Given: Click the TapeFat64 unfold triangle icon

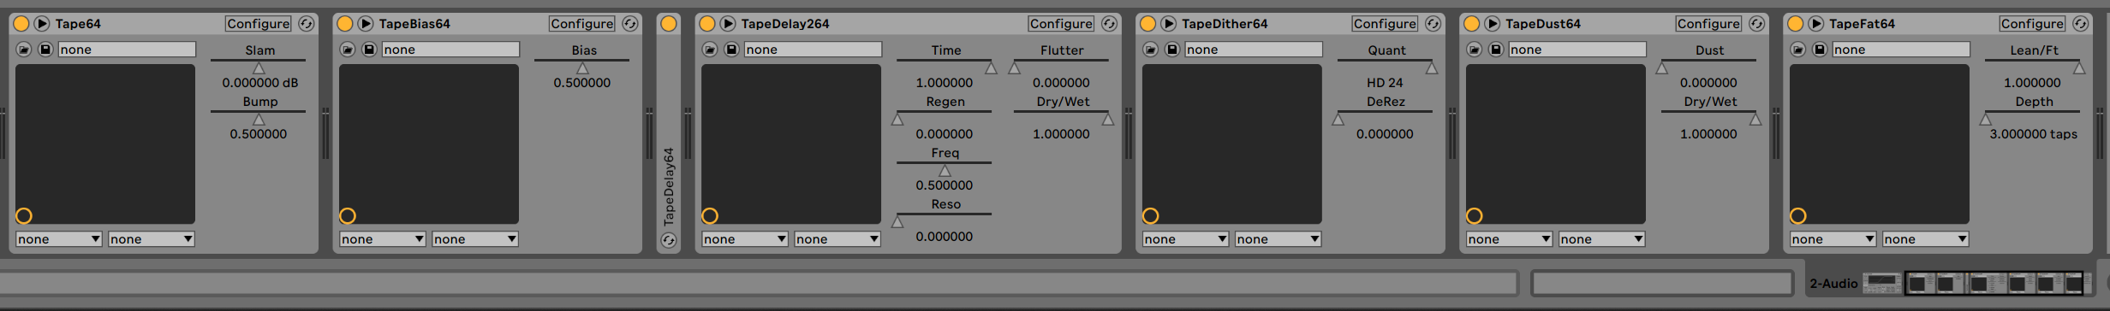Looking at the screenshot, I should coord(1816,24).
